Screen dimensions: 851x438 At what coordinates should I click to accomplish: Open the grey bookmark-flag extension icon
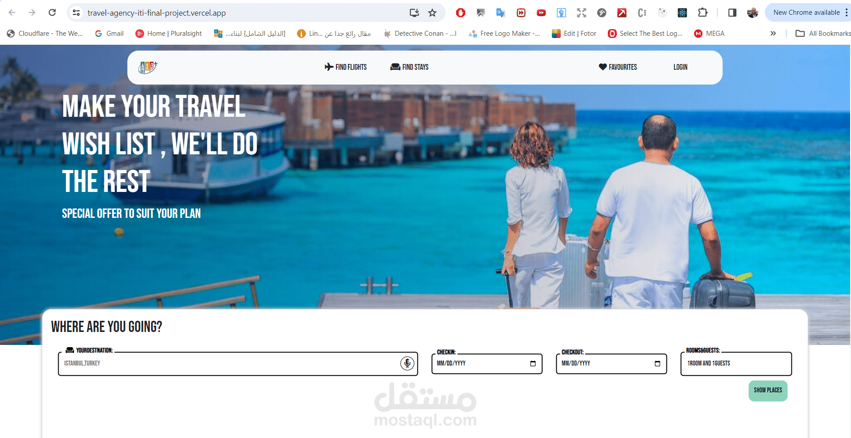click(x=481, y=13)
